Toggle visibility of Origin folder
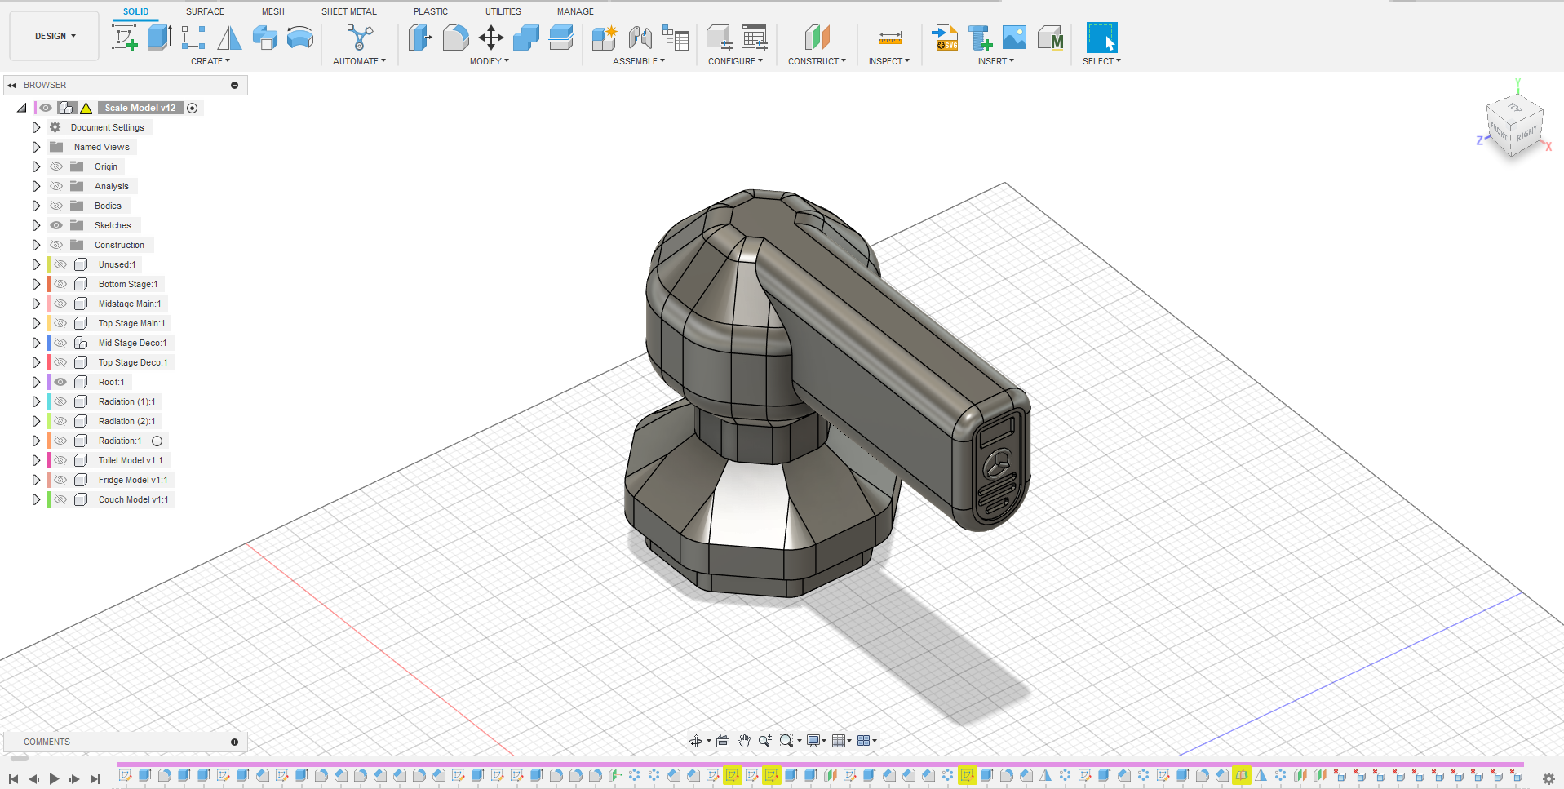This screenshot has height=789, width=1564. [x=56, y=166]
